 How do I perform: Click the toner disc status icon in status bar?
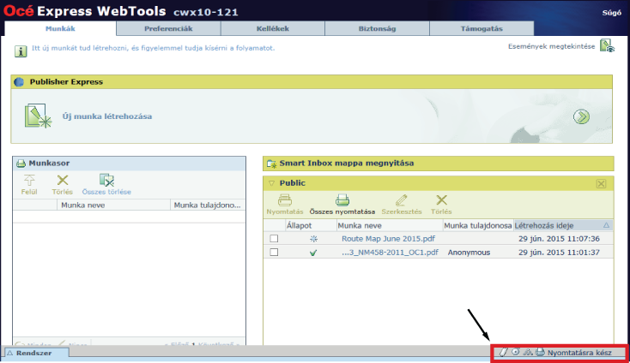(515, 352)
